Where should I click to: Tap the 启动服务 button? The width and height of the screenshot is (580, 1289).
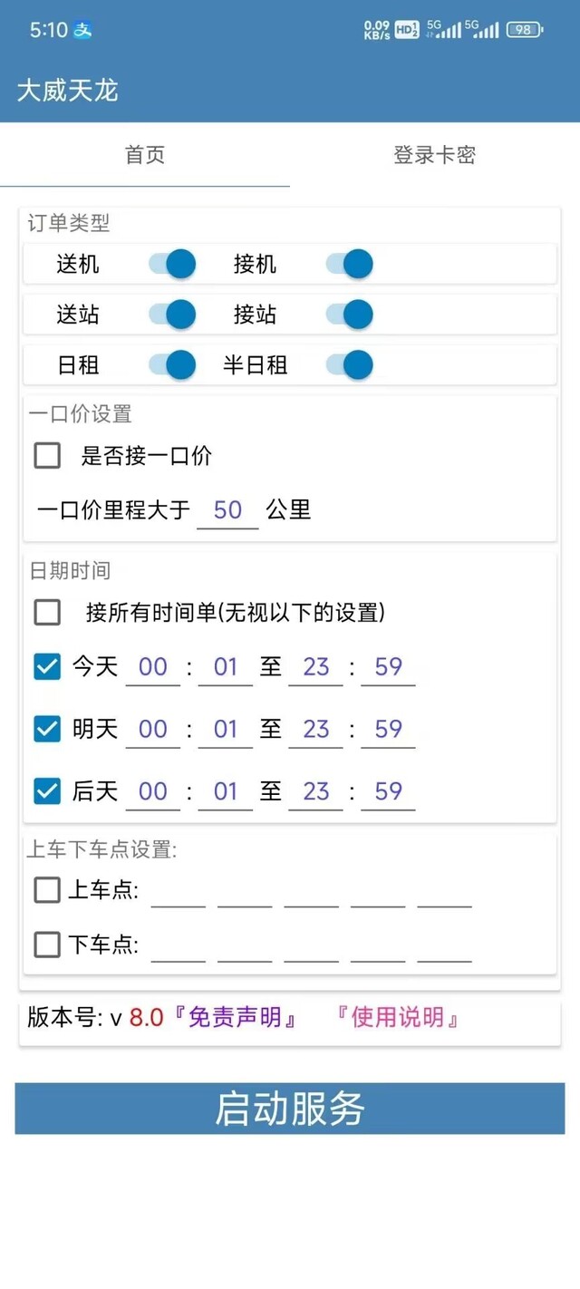[x=290, y=1109]
